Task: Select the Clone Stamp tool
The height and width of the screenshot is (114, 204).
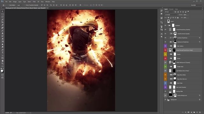Action: click(x=2, y=33)
